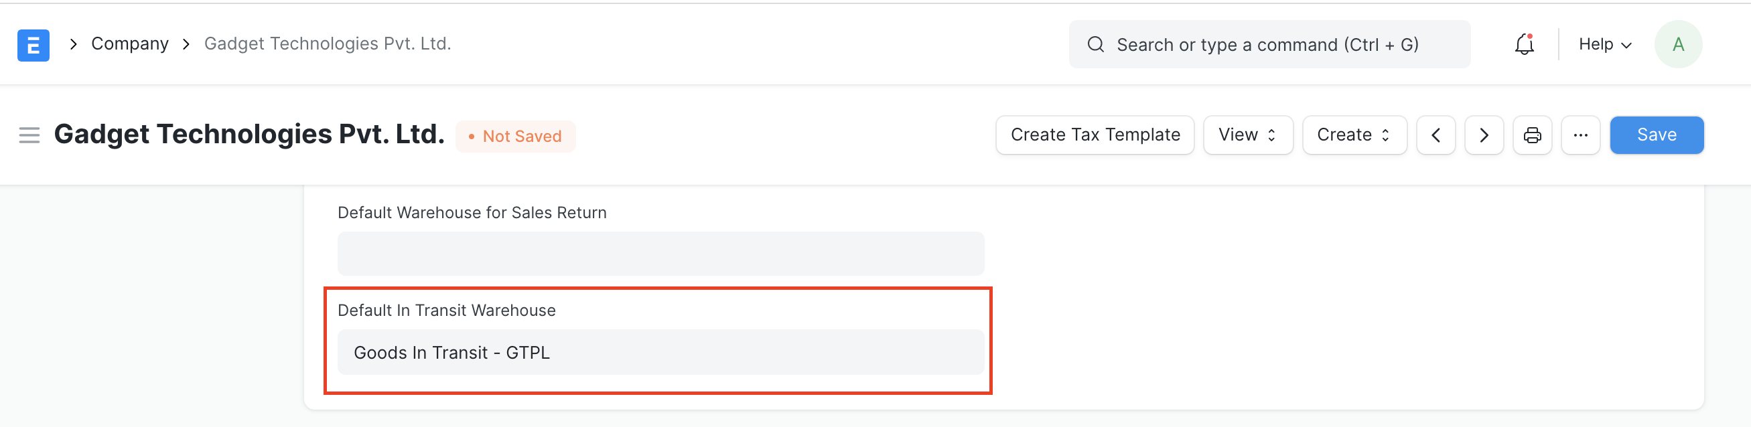The width and height of the screenshot is (1751, 427).
Task: Toggle the sidebar hamburger menu icon
Action: click(x=29, y=135)
